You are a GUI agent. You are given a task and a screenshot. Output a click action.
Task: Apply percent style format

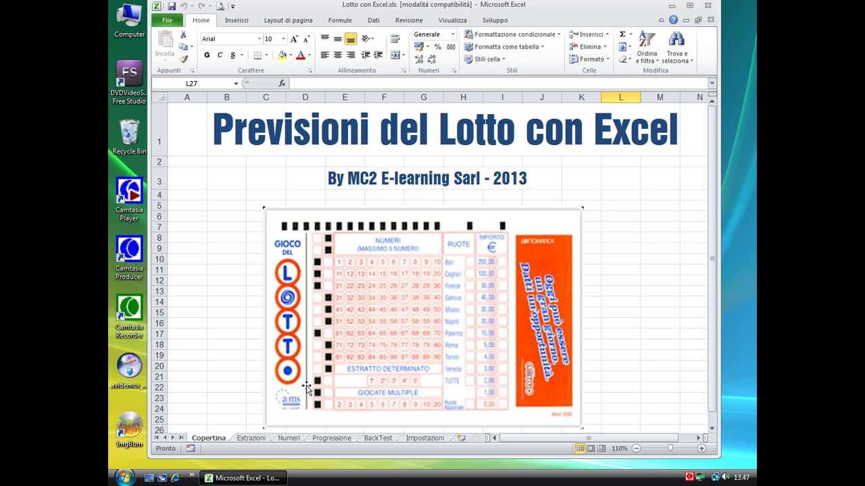[438, 47]
